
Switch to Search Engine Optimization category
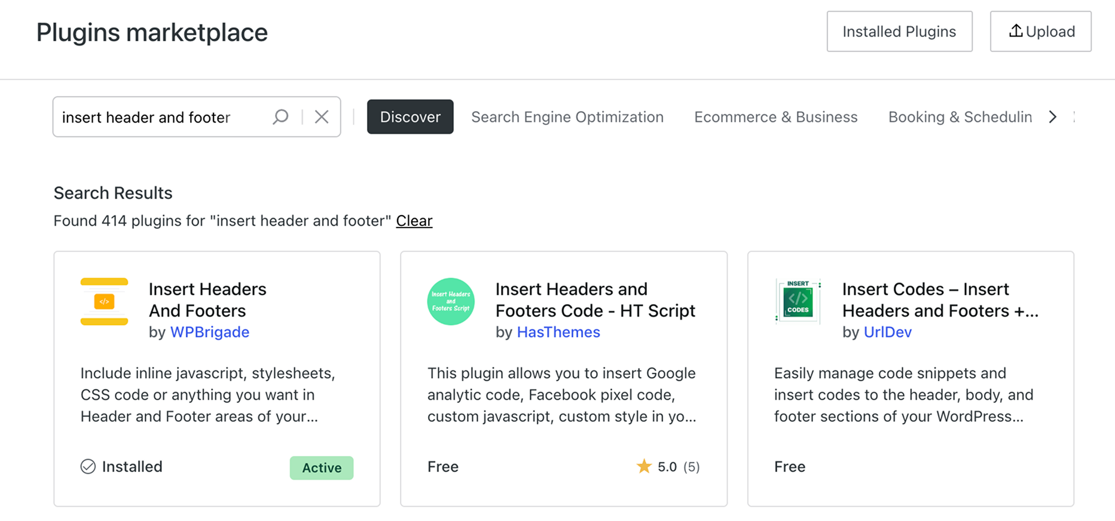[x=567, y=117]
